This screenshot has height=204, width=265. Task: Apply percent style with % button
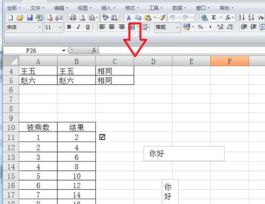[x=200, y=27]
